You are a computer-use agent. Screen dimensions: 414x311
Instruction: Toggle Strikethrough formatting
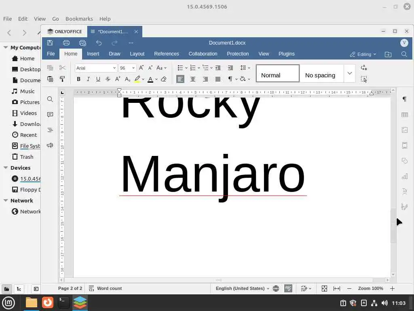[x=108, y=79]
